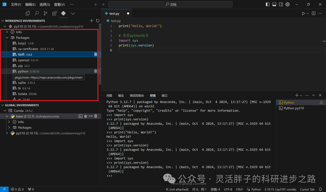The height and width of the screenshot is (192, 326).
Task: Show more activity bar views chevron
Action: click(x=73, y=13)
